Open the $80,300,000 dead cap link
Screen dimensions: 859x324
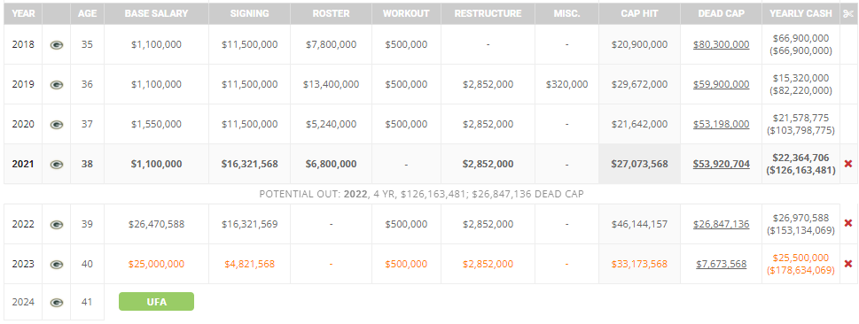click(x=721, y=44)
